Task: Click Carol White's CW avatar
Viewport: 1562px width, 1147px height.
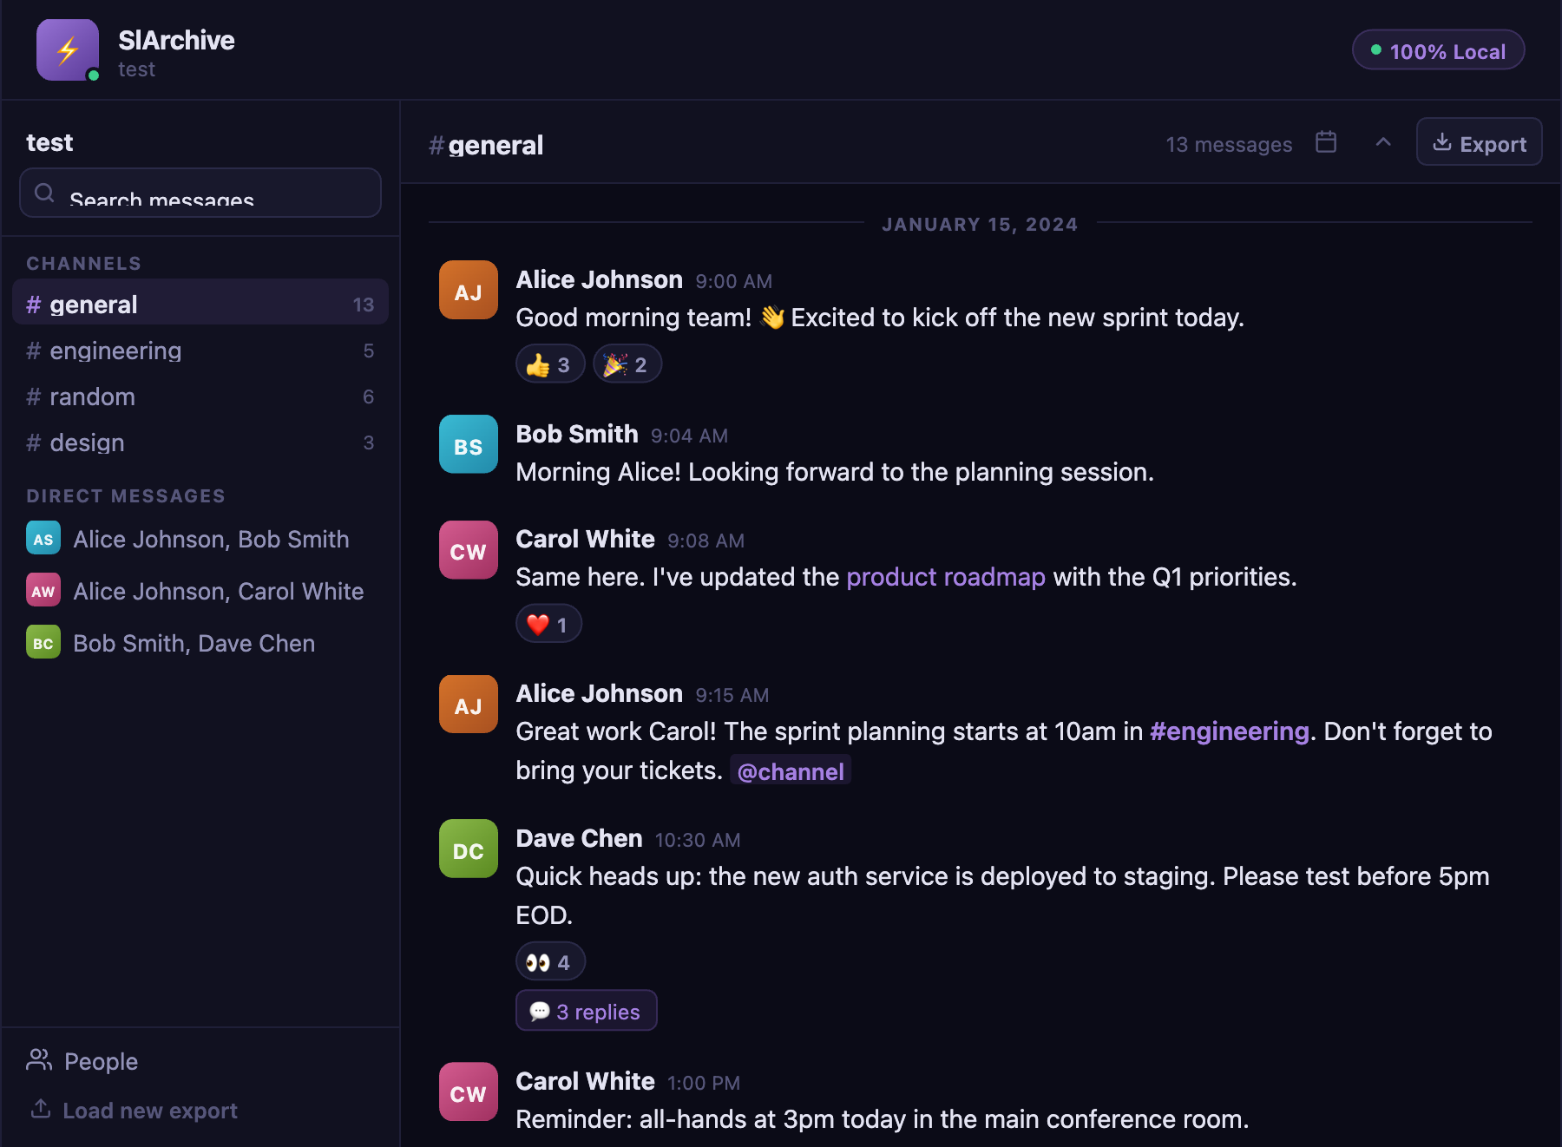Action: click(x=468, y=549)
